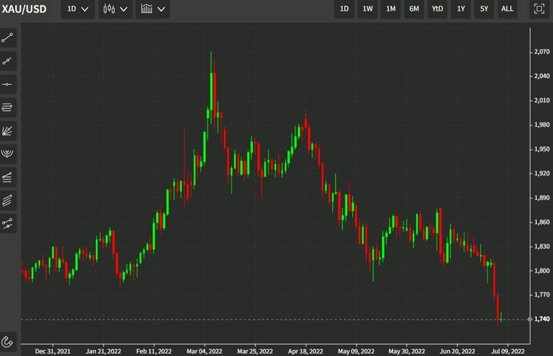Select the Fibonacci retracement tool
553x356 pixels.
[x=7, y=177]
